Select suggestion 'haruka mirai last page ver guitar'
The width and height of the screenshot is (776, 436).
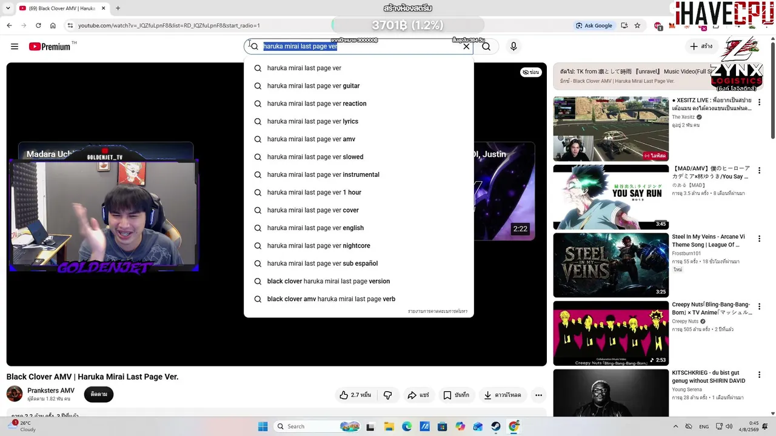click(x=359, y=86)
